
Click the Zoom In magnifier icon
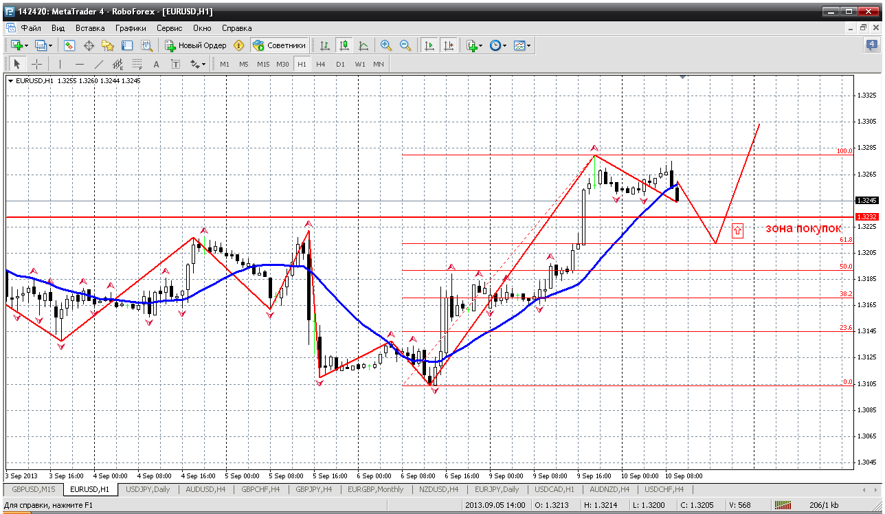386,45
